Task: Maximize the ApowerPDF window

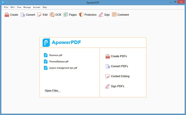Action: [175, 2]
